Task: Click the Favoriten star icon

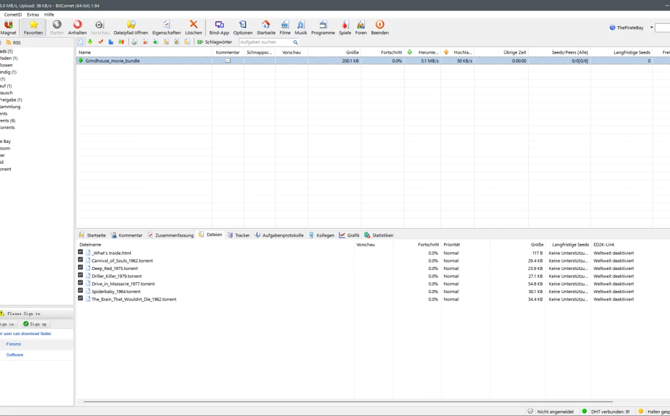Action: click(x=33, y=25)
